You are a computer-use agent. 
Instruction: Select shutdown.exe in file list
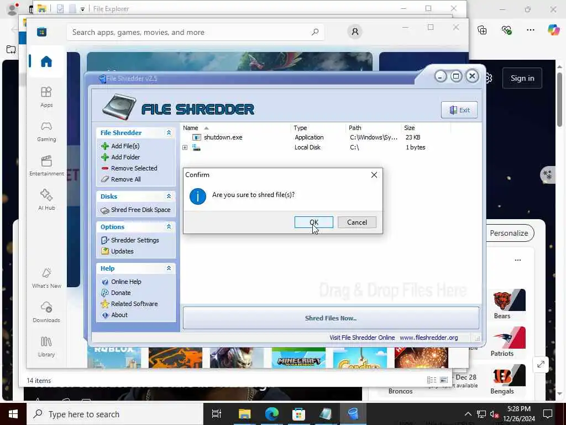[x=223, y=137]
